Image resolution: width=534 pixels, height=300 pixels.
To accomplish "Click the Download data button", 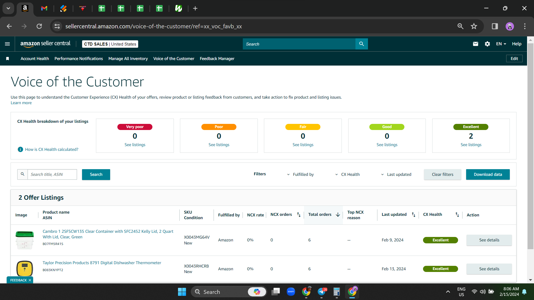I will (x=488, y=174).
